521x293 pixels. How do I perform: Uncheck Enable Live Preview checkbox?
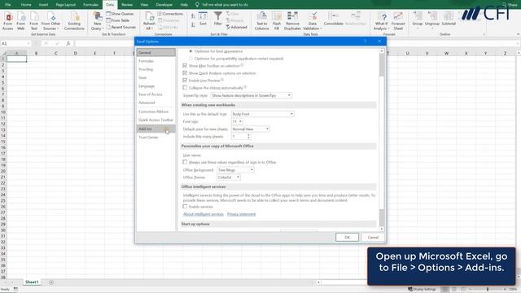coord(185,80)
